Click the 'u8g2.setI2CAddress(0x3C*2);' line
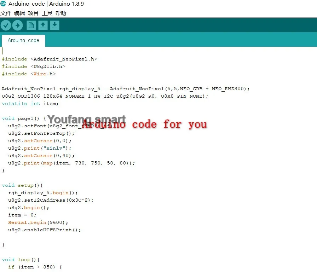317x272 pixels. click(x=51, y=200)
